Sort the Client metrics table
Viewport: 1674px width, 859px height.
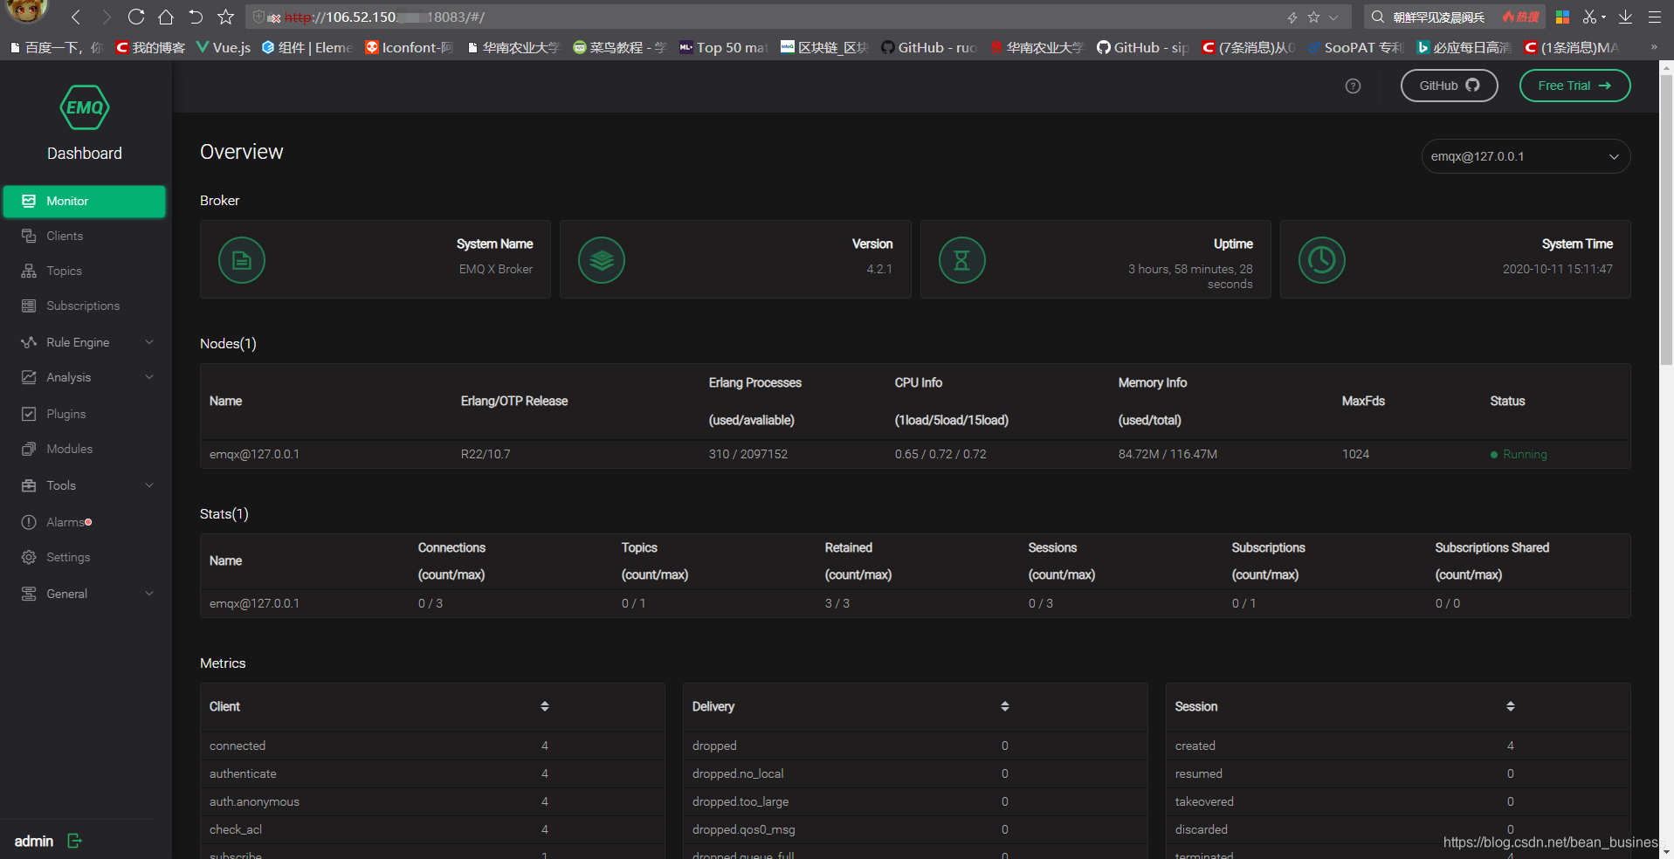click(x=545, y=706)
